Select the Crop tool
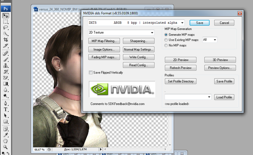 (5, 40)
